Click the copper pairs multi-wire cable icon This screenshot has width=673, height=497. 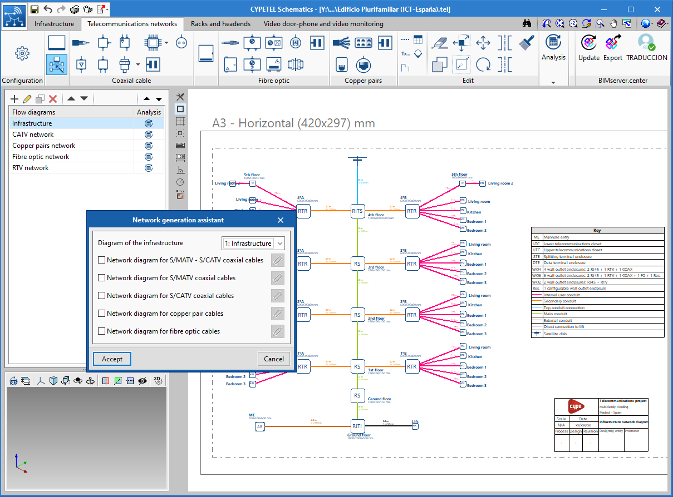340,43
